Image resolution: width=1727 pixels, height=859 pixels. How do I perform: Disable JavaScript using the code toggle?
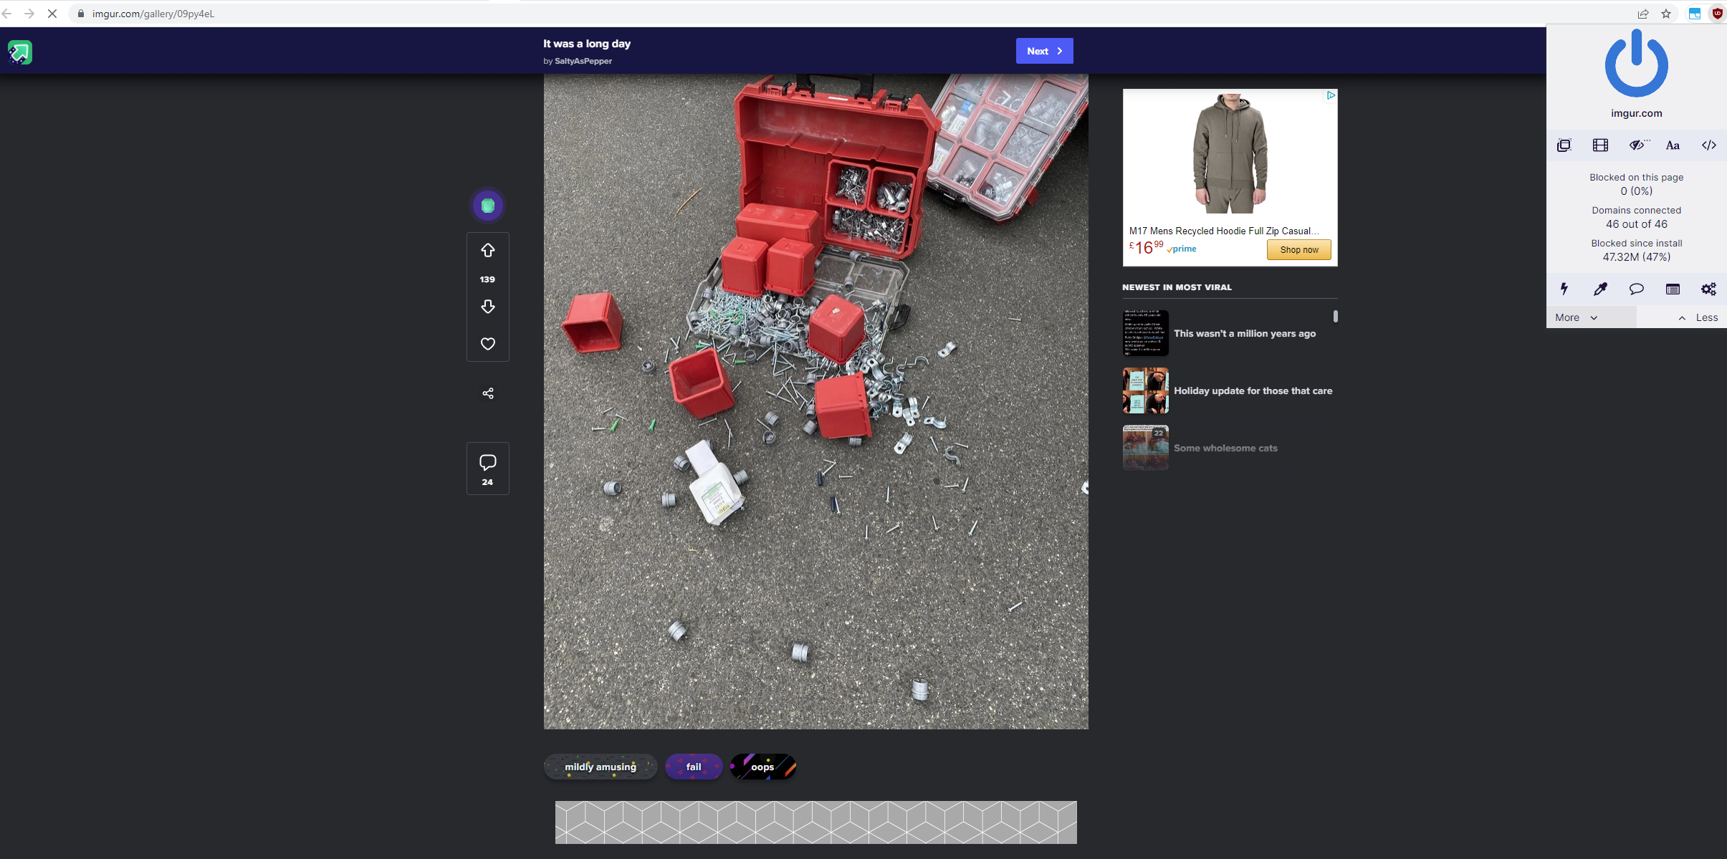click(1708, 145)
